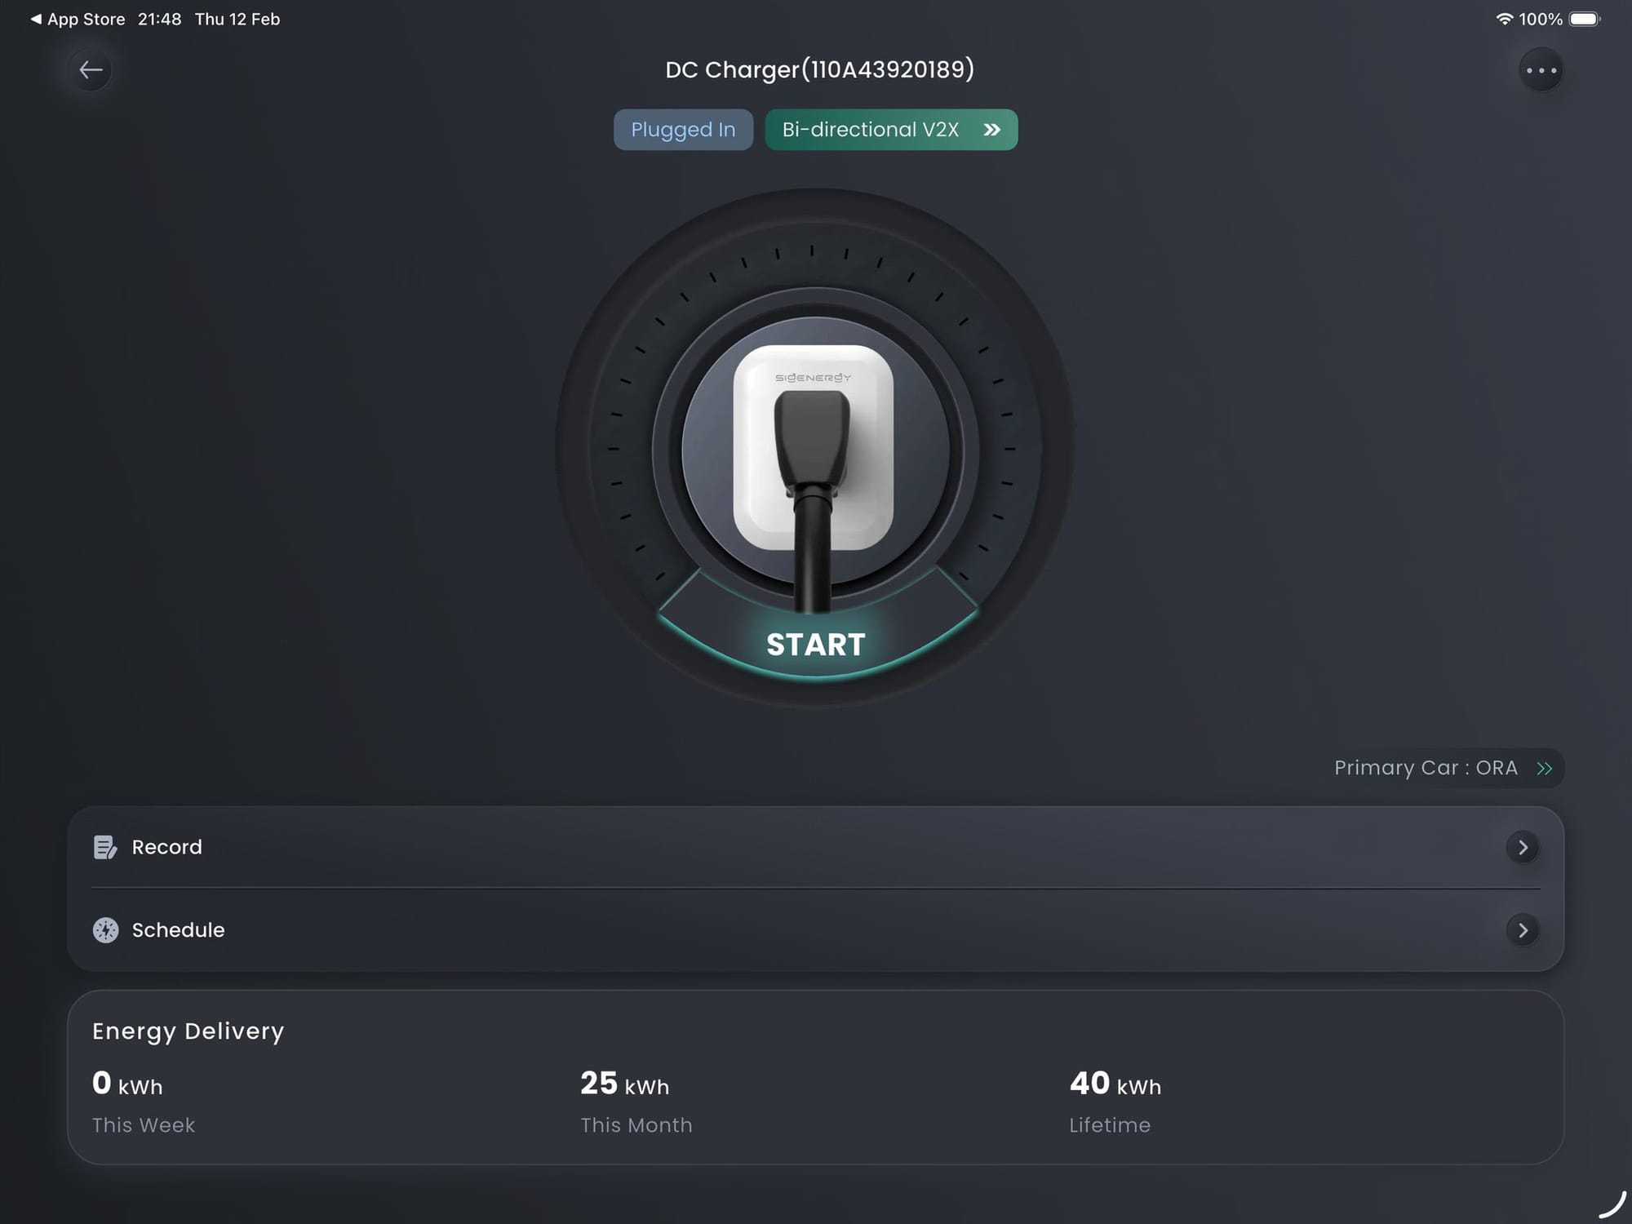This screenshot has width=1632, height=1224.
Task: Tap the DC Charger(110A43920189) title
Action: 819,69
